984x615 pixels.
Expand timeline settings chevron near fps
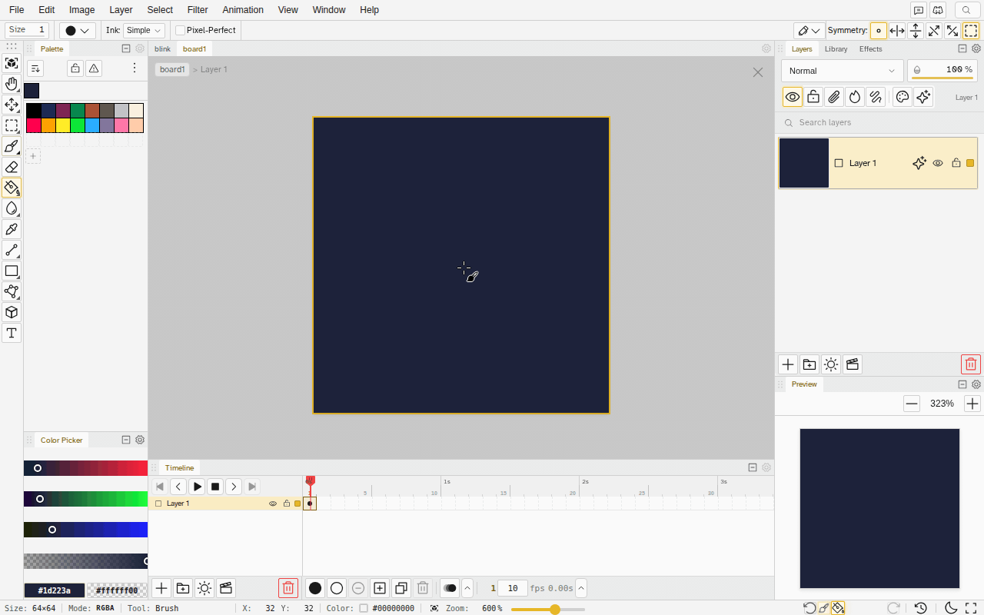(x=581, y=588)
